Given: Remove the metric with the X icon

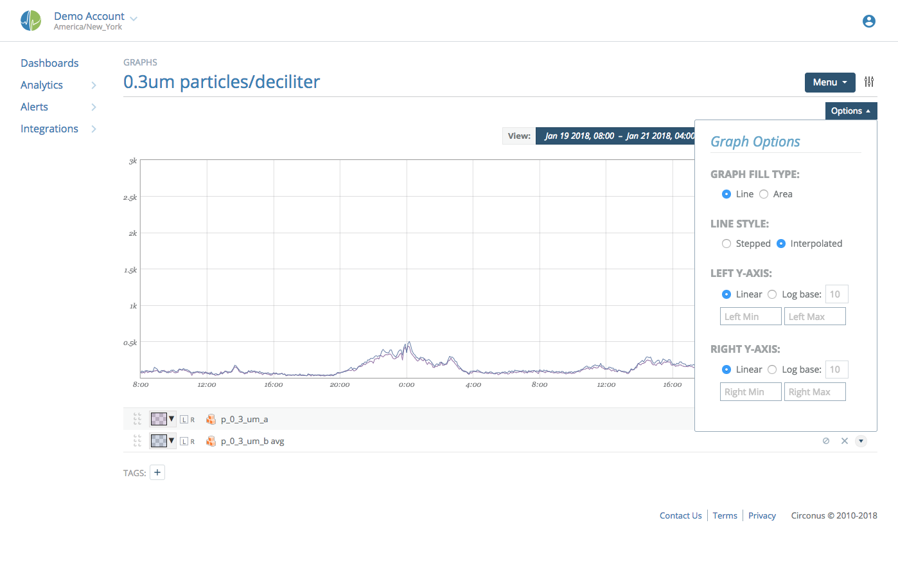Looking at the screenshot, I should pyautogui.click(x=845, y=441).
